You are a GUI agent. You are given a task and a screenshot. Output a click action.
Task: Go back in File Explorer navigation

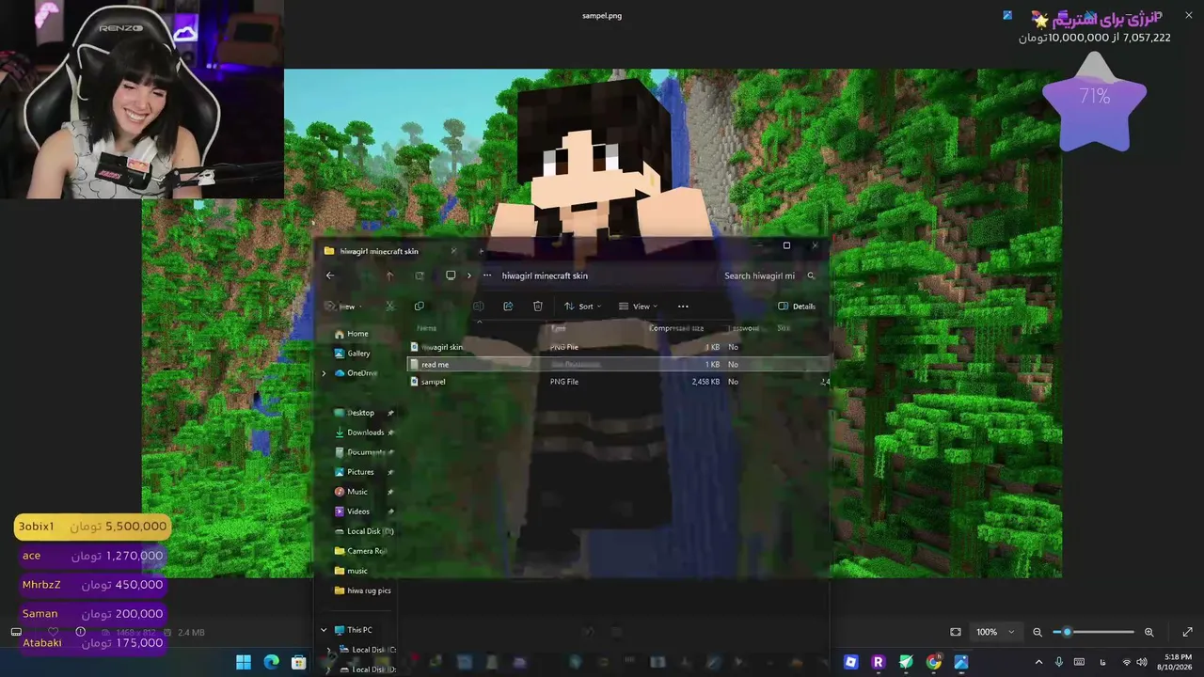point(330,276)
